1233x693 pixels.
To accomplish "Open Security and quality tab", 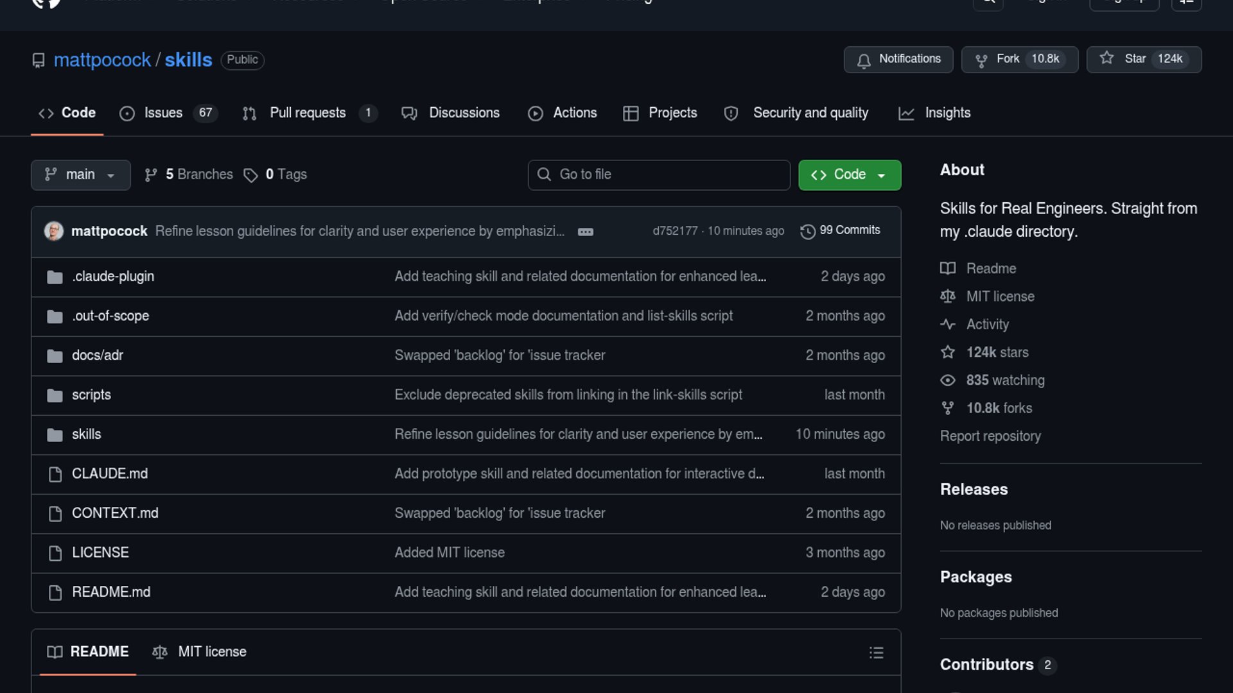I will click(x=796, y=113).
